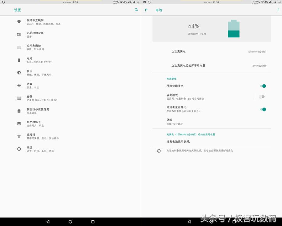Tap the 电源管理 section header
282x226 pixels.
click(x=171, y=79)
